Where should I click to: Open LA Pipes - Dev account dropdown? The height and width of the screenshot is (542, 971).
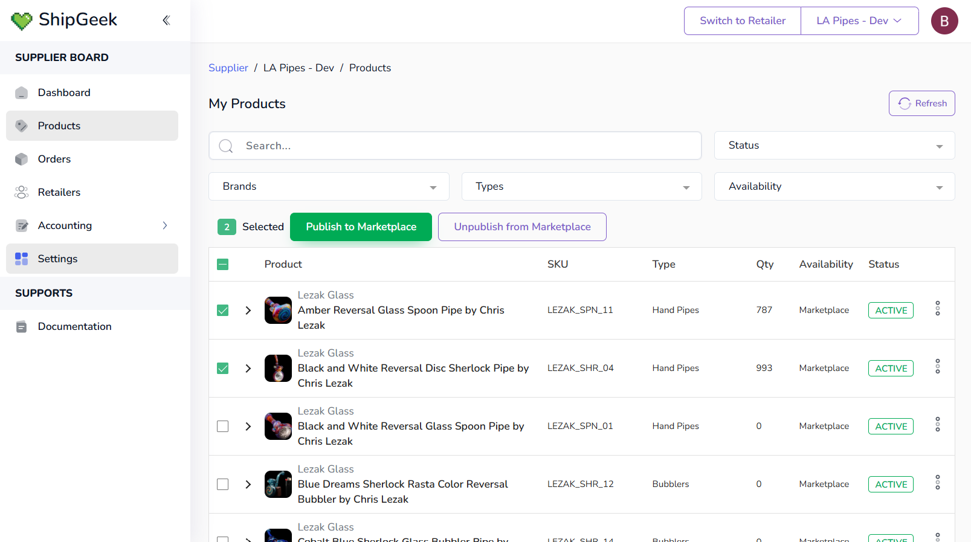point(859,21)
